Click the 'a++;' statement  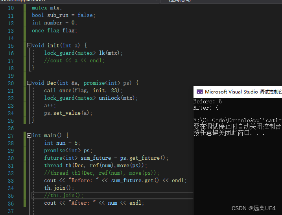pos(50,105)
